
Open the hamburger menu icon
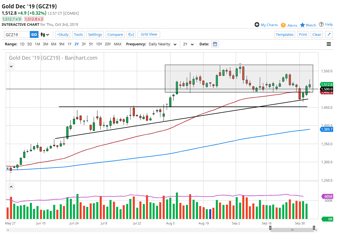[x=329, y=44]
